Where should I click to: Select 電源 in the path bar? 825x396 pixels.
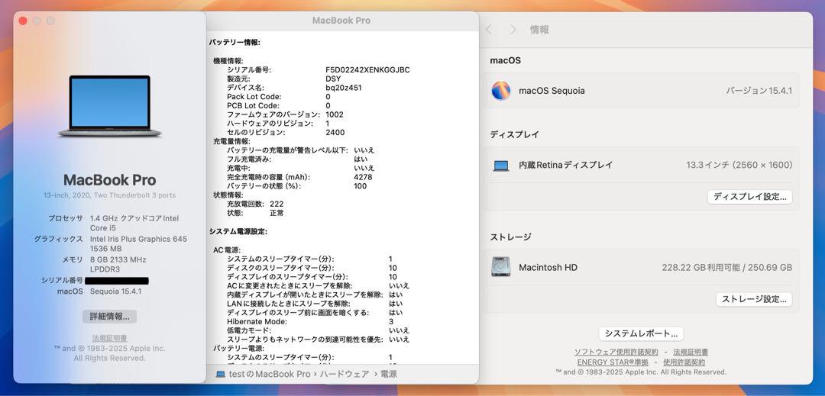tap(388, 374)
